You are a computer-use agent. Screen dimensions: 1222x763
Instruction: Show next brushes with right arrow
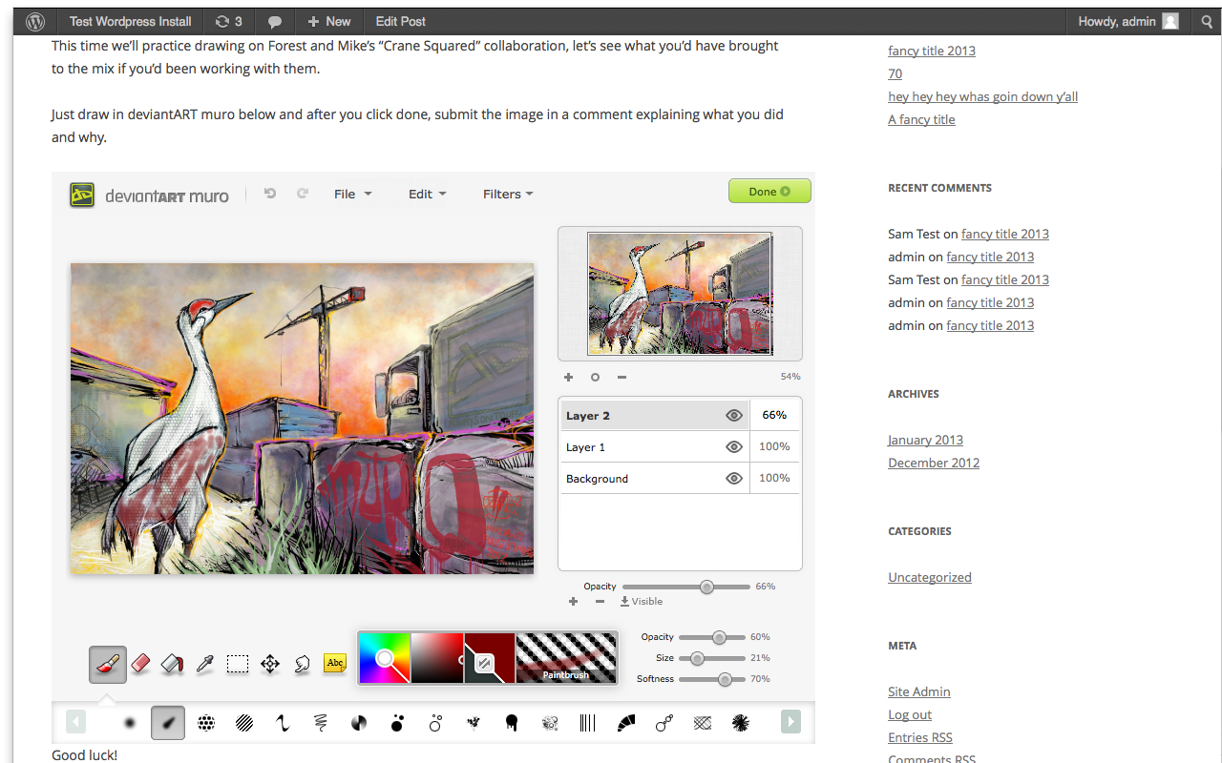point(790,722)
